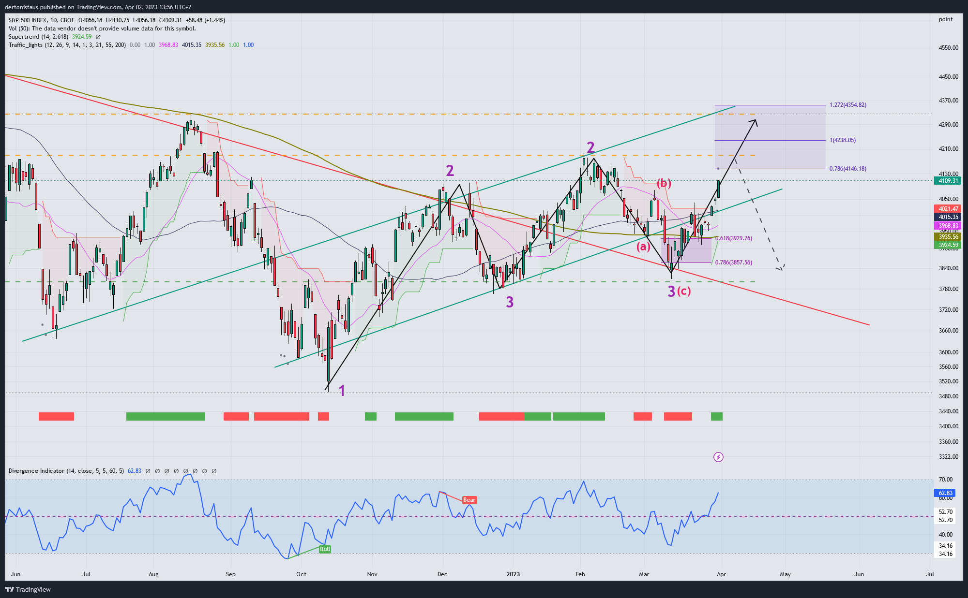Click the red 4021.47 price axis label
The image size is (968, 598).
(x=948, y=209)
